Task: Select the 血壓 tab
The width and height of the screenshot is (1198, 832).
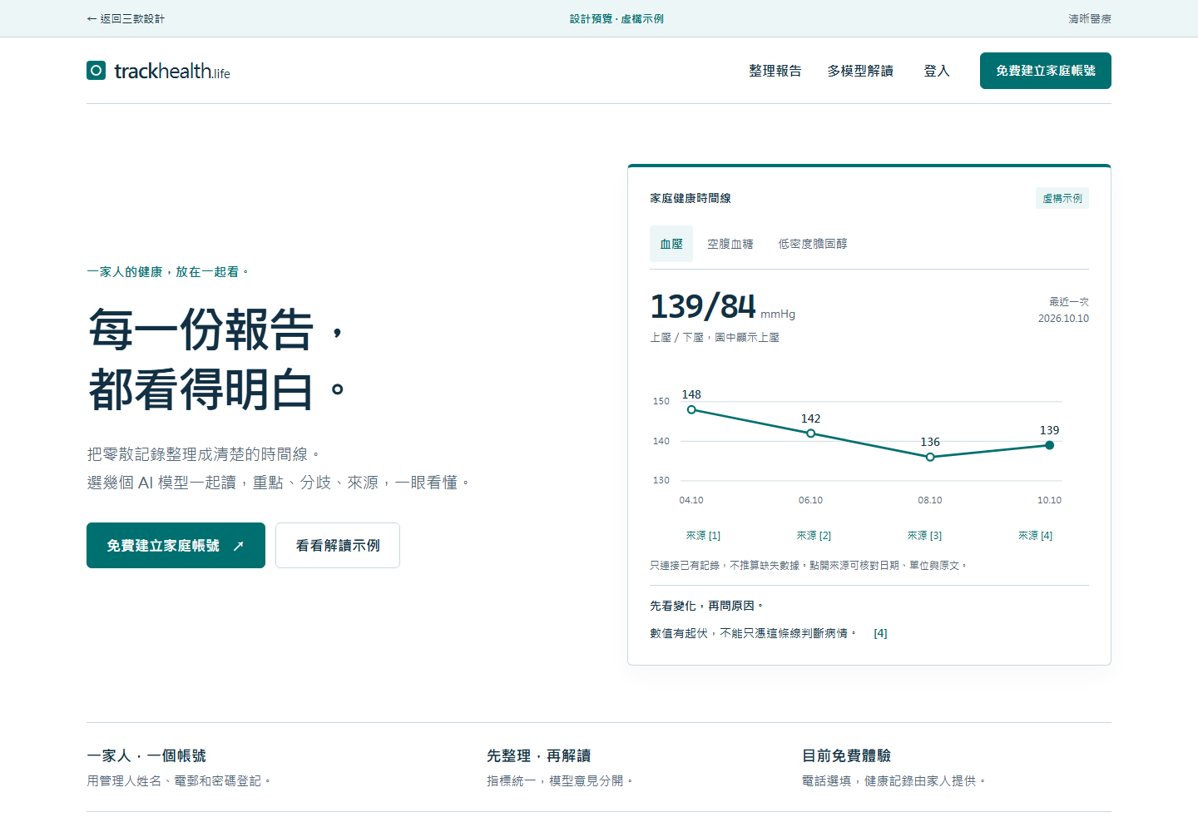Action: click(x=671, y=244)
